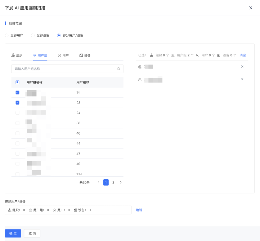260x241 pixels.
Task: Click the group ID cell 23
Action: [x=78, y=103]
